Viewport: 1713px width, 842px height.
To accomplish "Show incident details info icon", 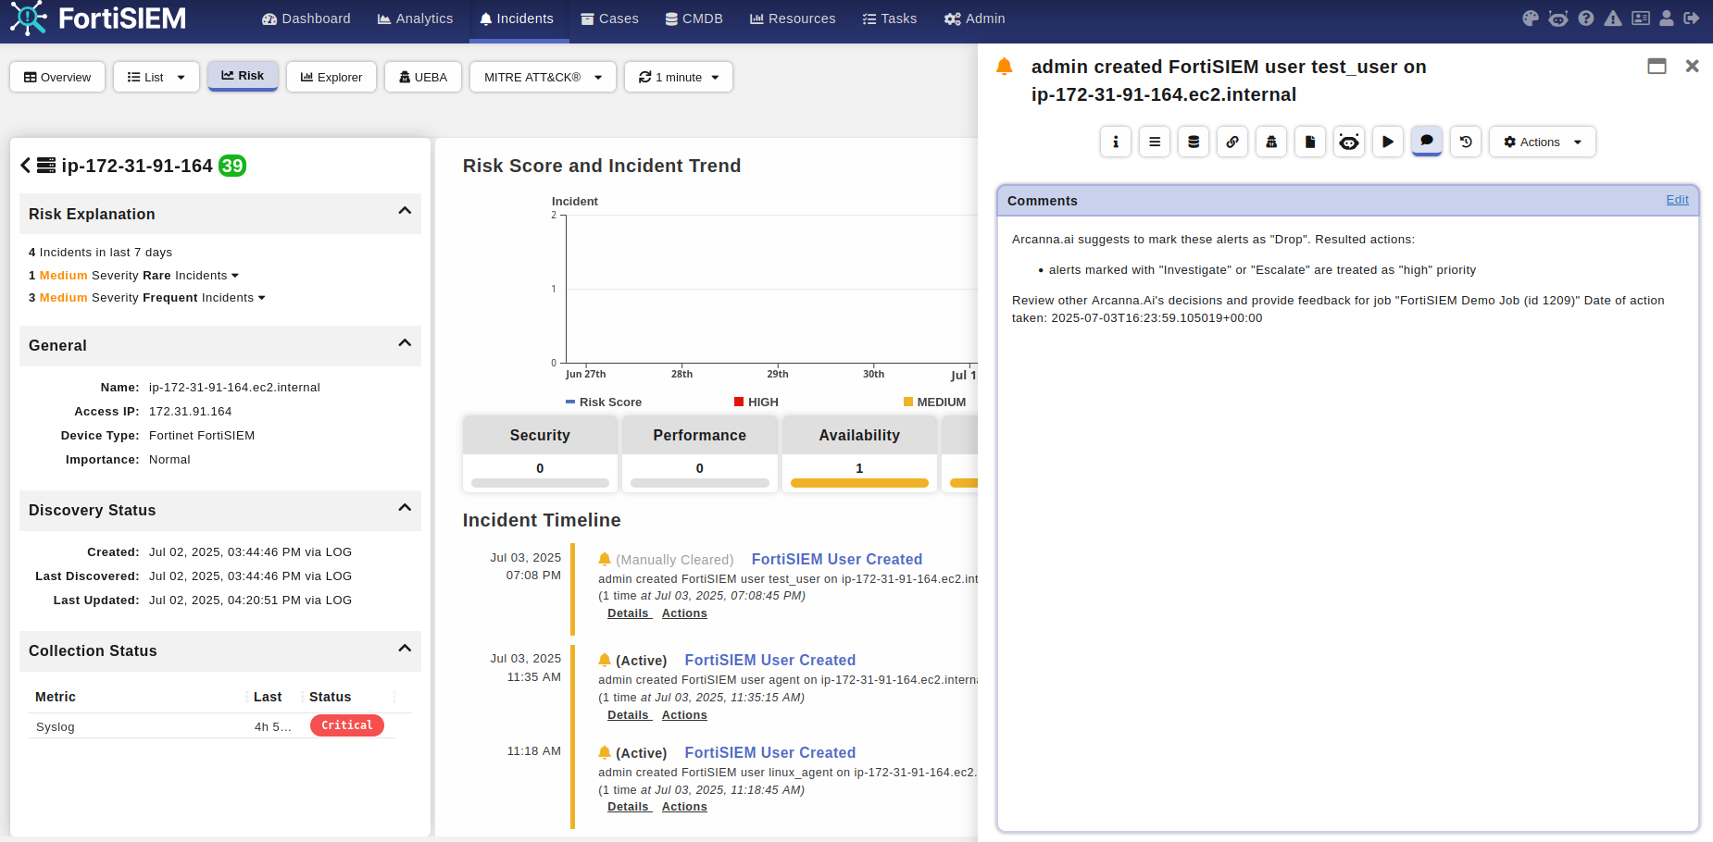I will (1116, 142).
